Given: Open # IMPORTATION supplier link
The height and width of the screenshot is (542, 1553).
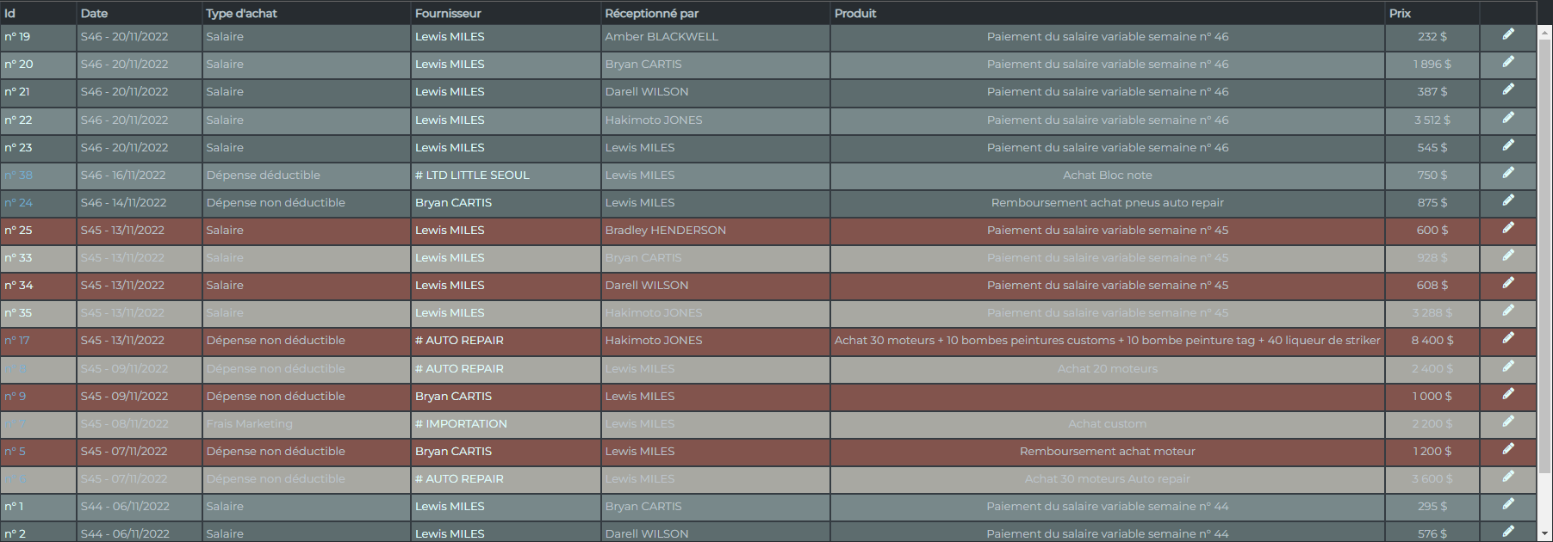Looking at the screenshot, I should tap(461, 423).
